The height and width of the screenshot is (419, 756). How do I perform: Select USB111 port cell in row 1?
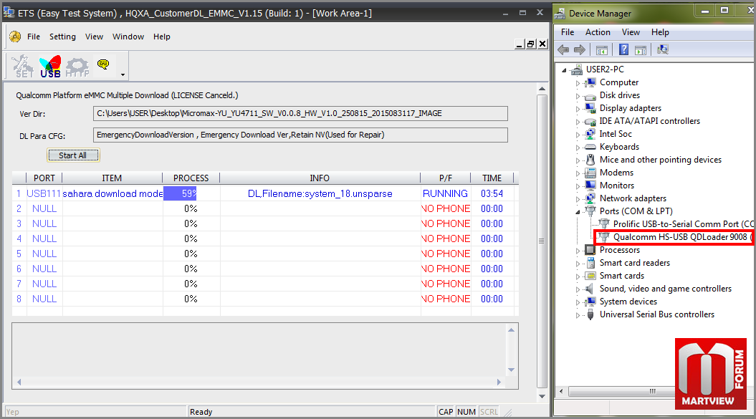click(44, 193)
